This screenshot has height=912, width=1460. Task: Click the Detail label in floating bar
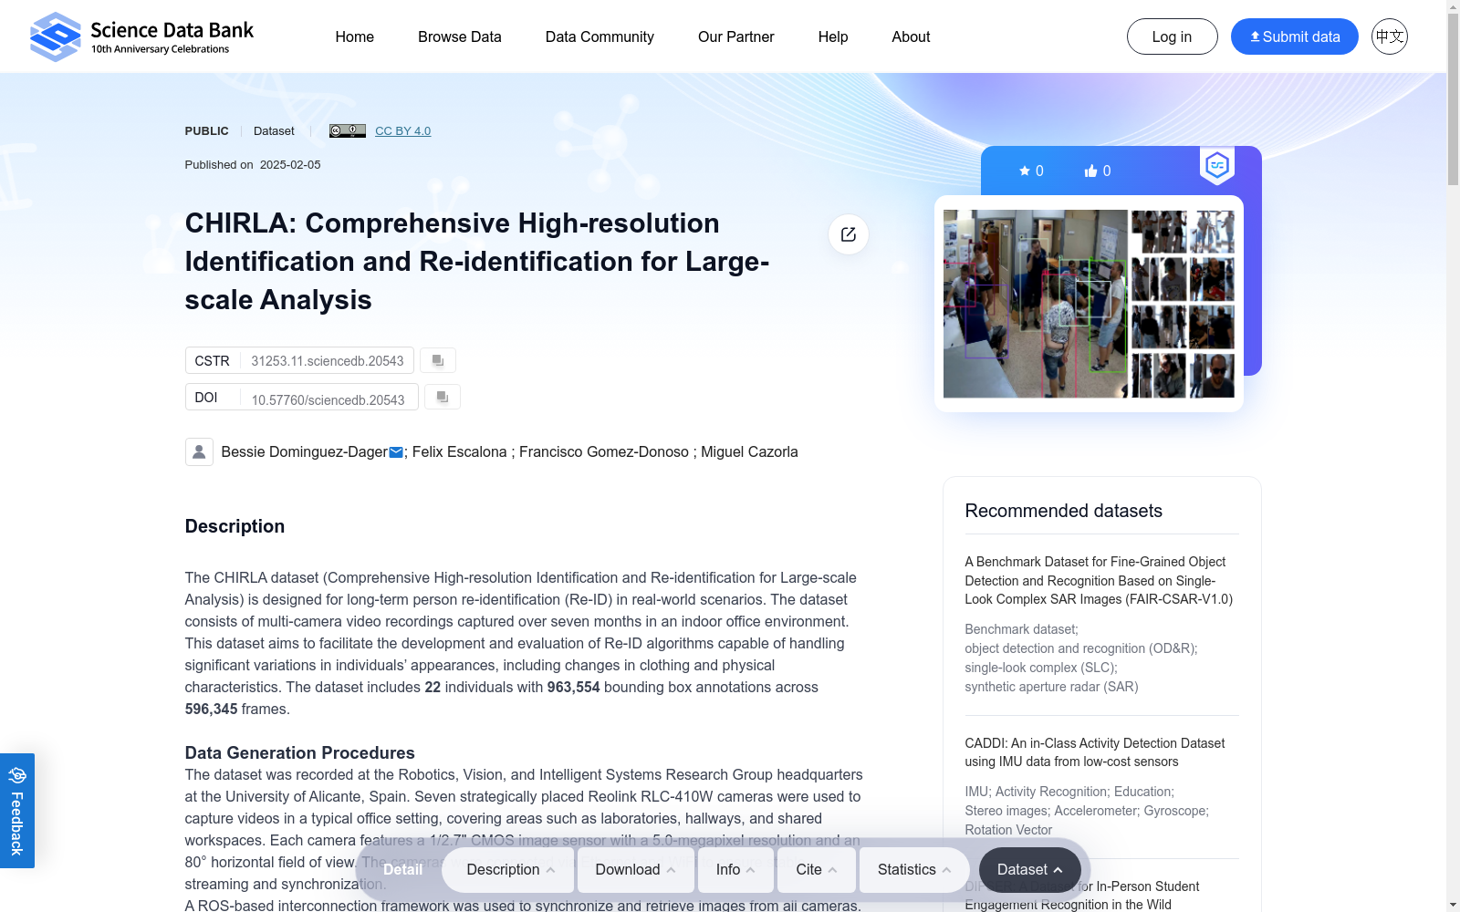pyautogui.click(x=402, y=870)
